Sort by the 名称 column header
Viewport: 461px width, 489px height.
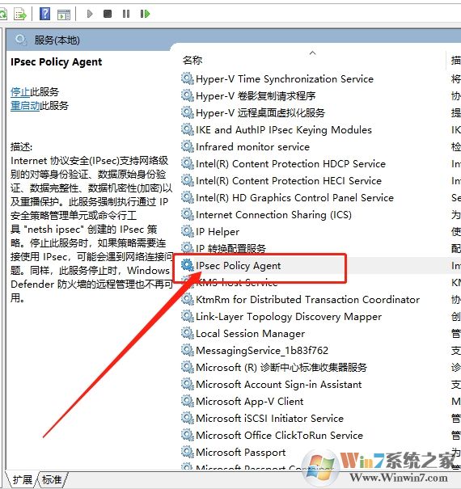[192, 60]
